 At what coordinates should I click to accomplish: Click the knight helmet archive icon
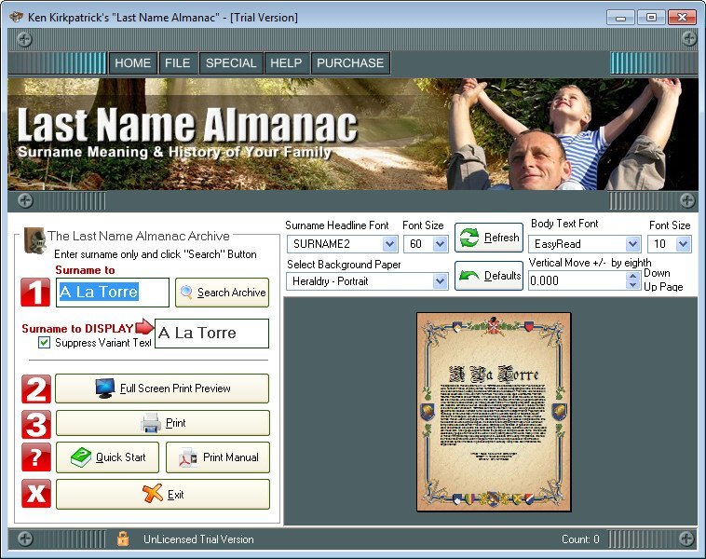(x=35, y=240)
